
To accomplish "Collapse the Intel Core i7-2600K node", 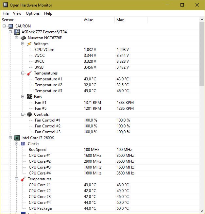I will [10, 138].
